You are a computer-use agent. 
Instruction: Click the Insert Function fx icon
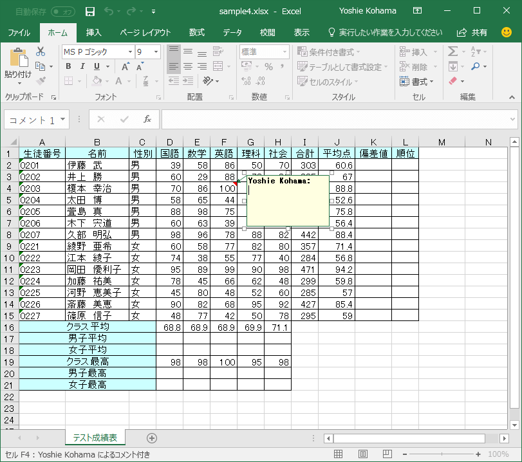tap(147, 119)
